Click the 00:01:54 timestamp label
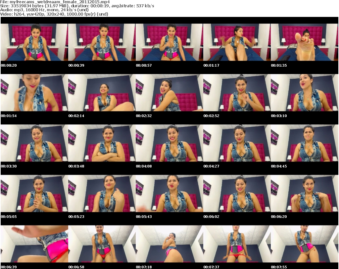The width and height of the screenshot is (339, 269). 9,116
